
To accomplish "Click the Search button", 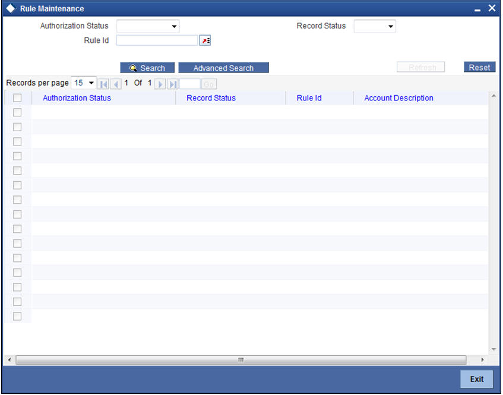I will tap(147, 68).
